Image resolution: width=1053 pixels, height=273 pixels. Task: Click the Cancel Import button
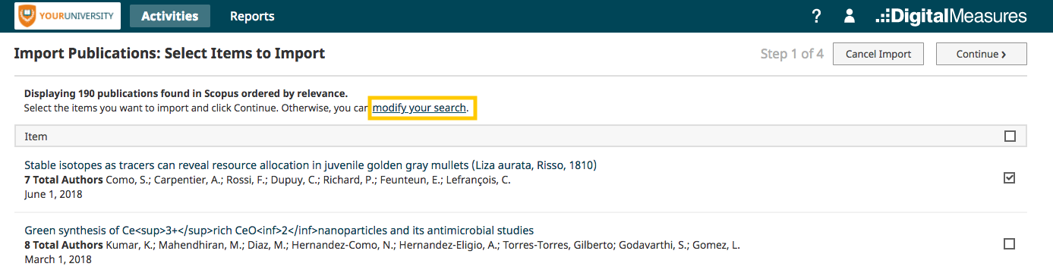(878, 54)
